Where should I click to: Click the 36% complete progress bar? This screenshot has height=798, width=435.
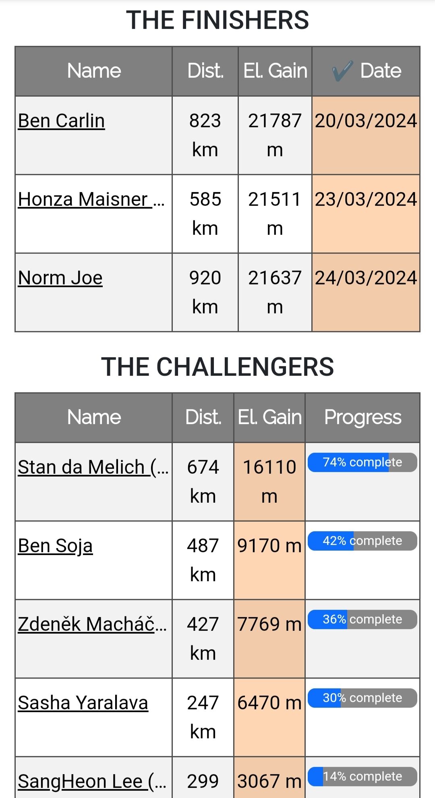(x=362, y=620)
